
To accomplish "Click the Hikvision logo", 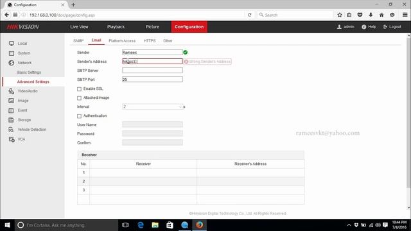I will point(23,27).
